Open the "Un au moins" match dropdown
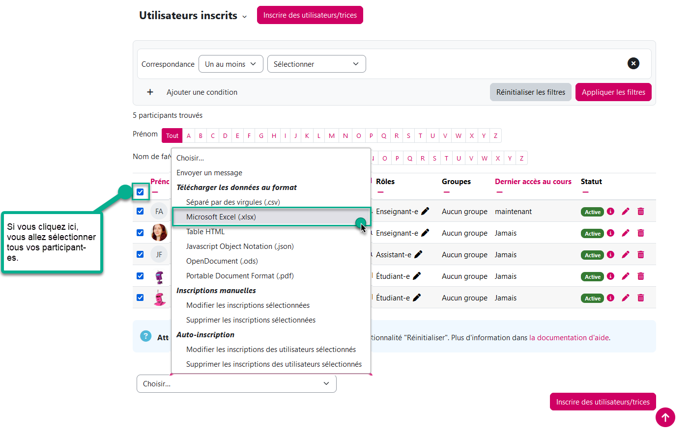 click(230, 64)
